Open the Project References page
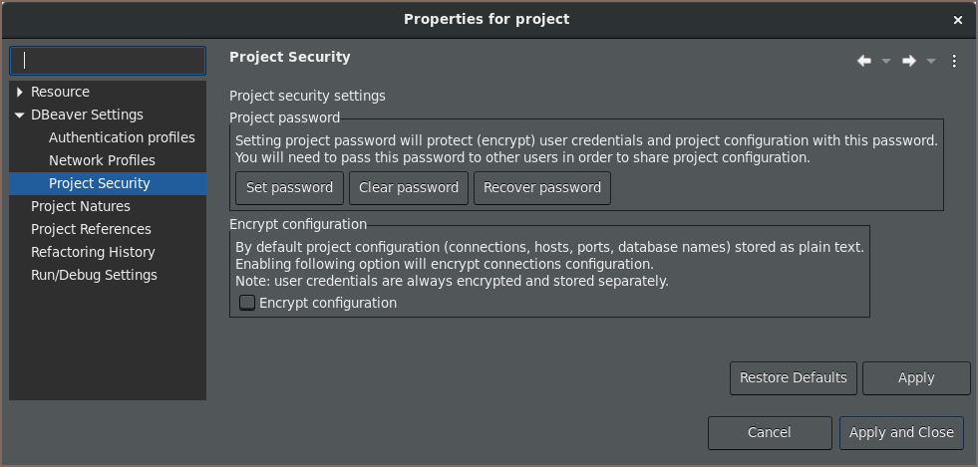Image resolution: width=978 pixels, height=467 pixels. click(x=91, y=229)
